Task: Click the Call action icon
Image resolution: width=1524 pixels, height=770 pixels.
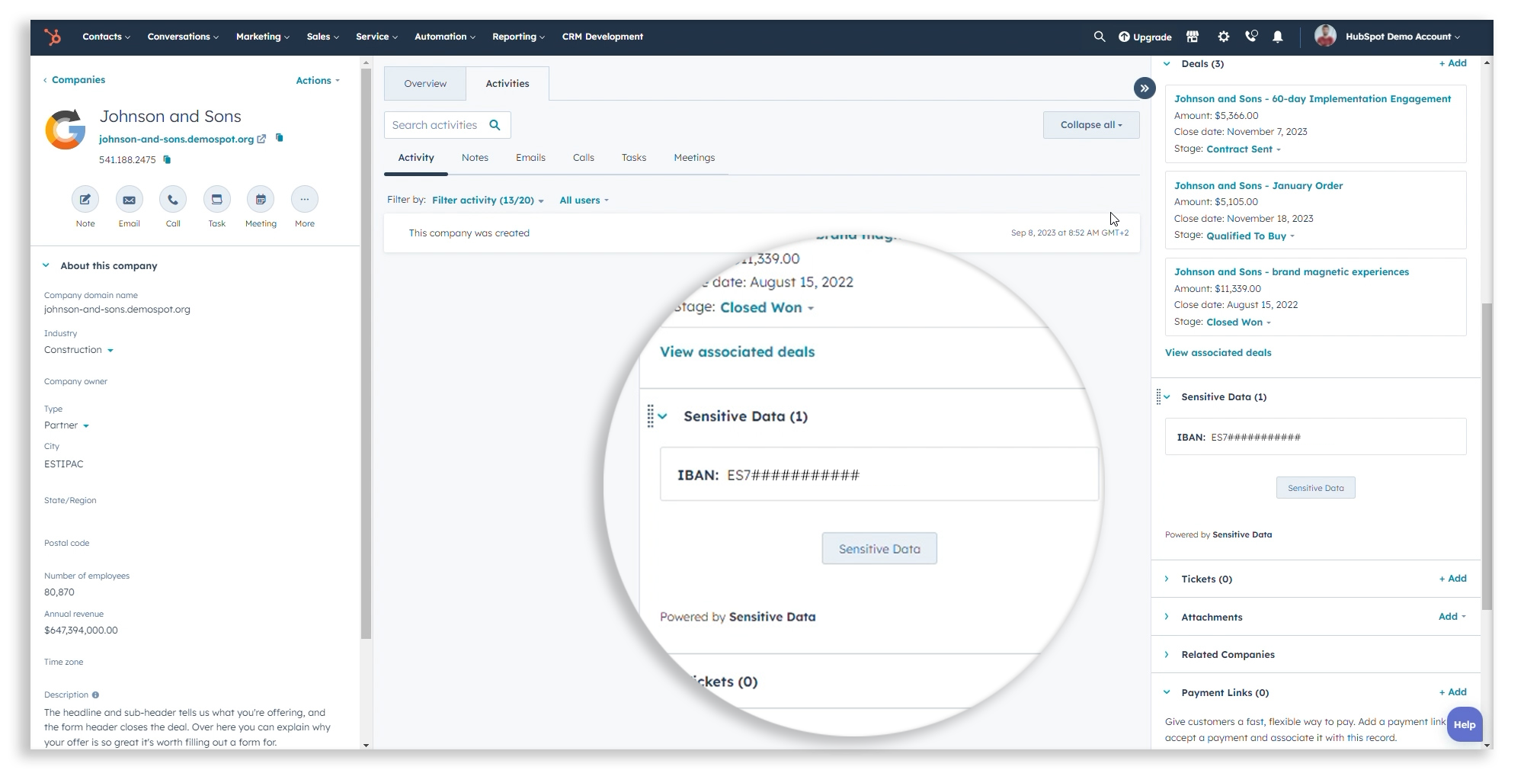Action: point(173,200)
